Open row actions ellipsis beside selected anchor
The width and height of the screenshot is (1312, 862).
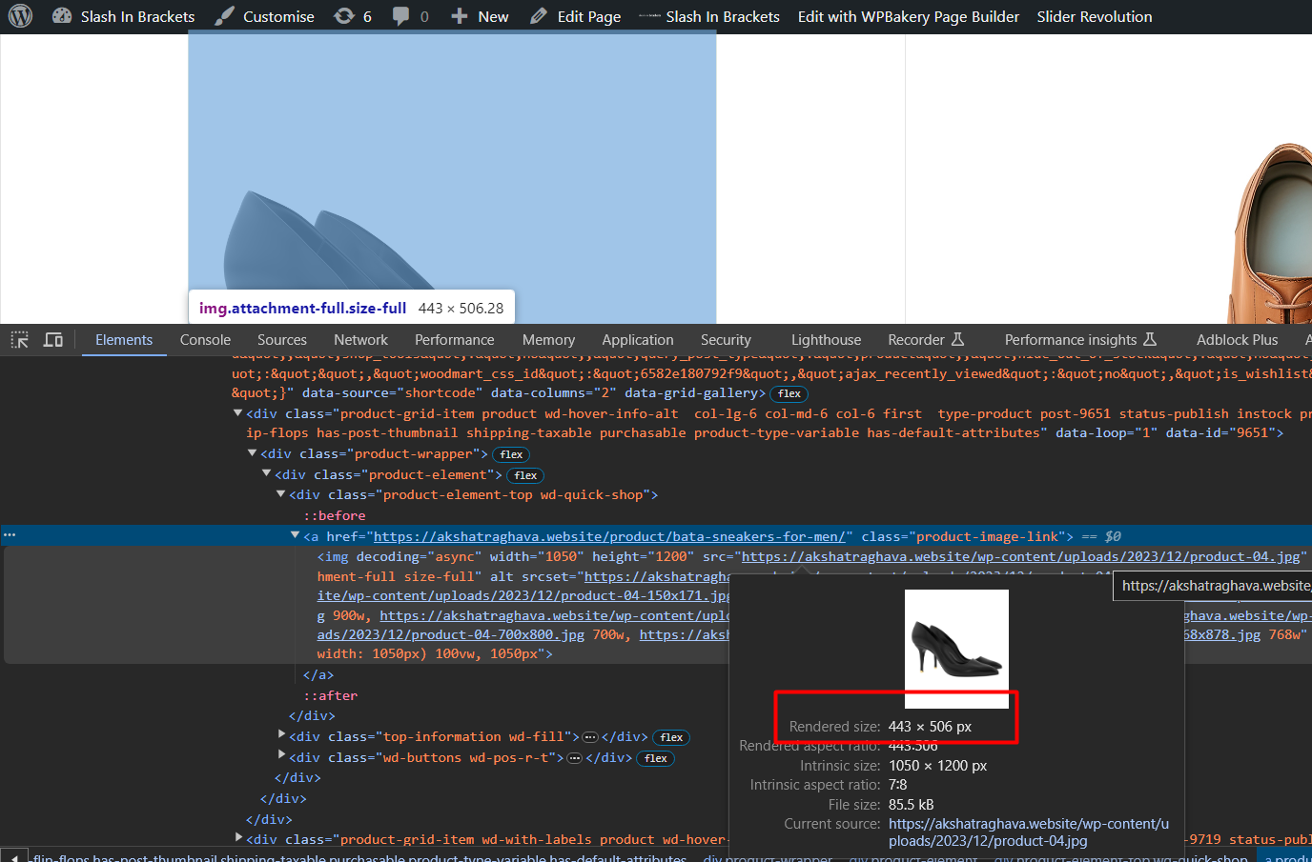click(x=10, y=535)
